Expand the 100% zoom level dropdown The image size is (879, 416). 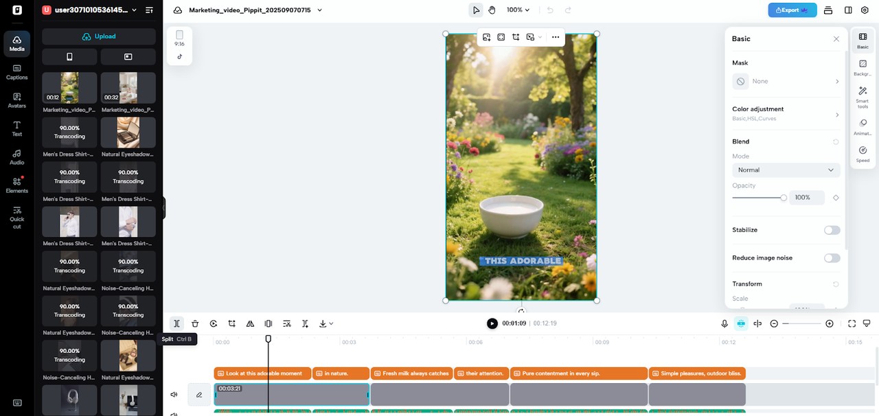[x=518, y=10]
